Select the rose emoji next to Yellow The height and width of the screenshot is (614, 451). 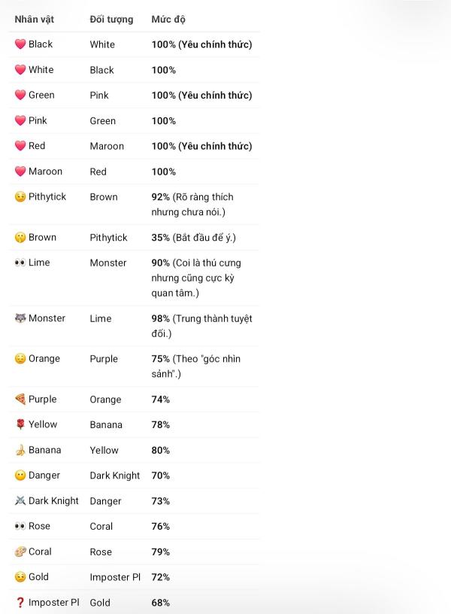point(20,424)
